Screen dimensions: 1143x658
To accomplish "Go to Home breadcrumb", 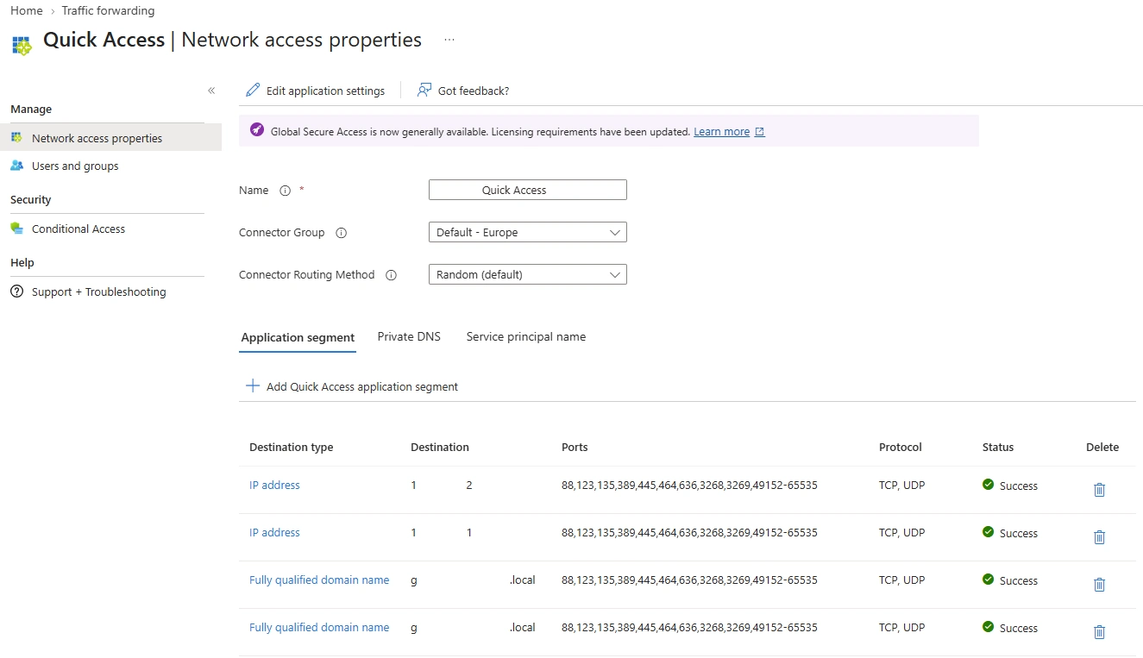I will coord(26,10).
